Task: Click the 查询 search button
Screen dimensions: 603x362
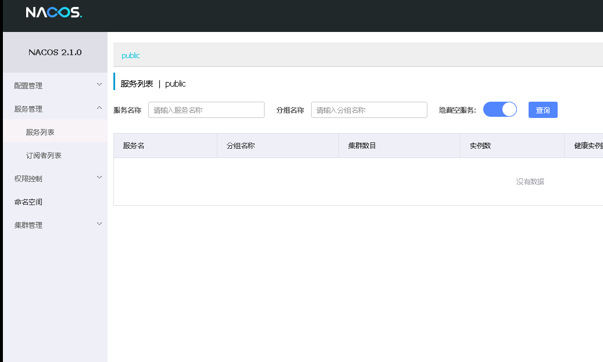Action: point(543,110)
